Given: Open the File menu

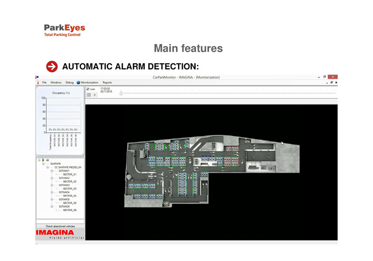Looking at the screenshot, I should coord(44,82).
